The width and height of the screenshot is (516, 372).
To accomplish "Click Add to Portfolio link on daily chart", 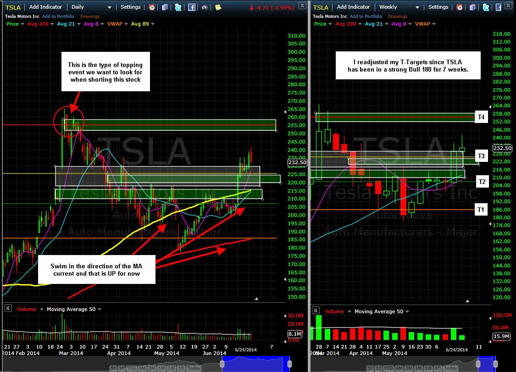I will 58,16.
